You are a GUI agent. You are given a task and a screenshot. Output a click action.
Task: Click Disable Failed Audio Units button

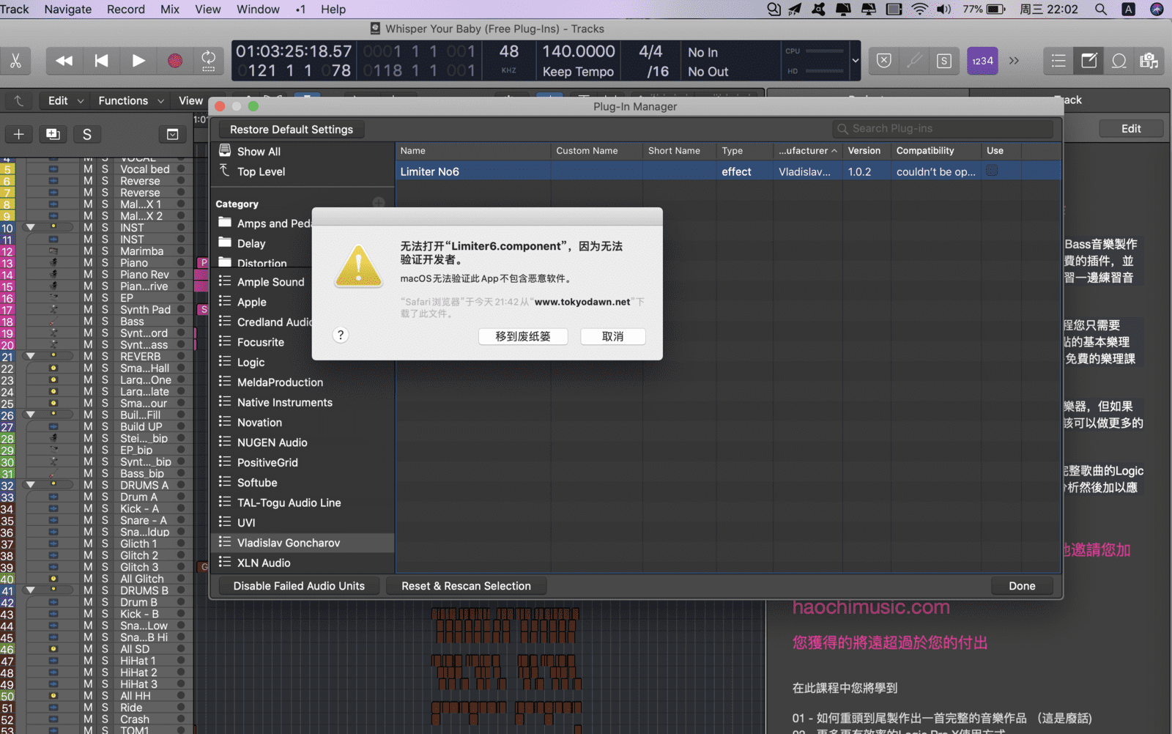[299, 586]
